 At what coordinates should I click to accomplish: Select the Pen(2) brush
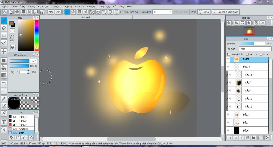[21, 121]
